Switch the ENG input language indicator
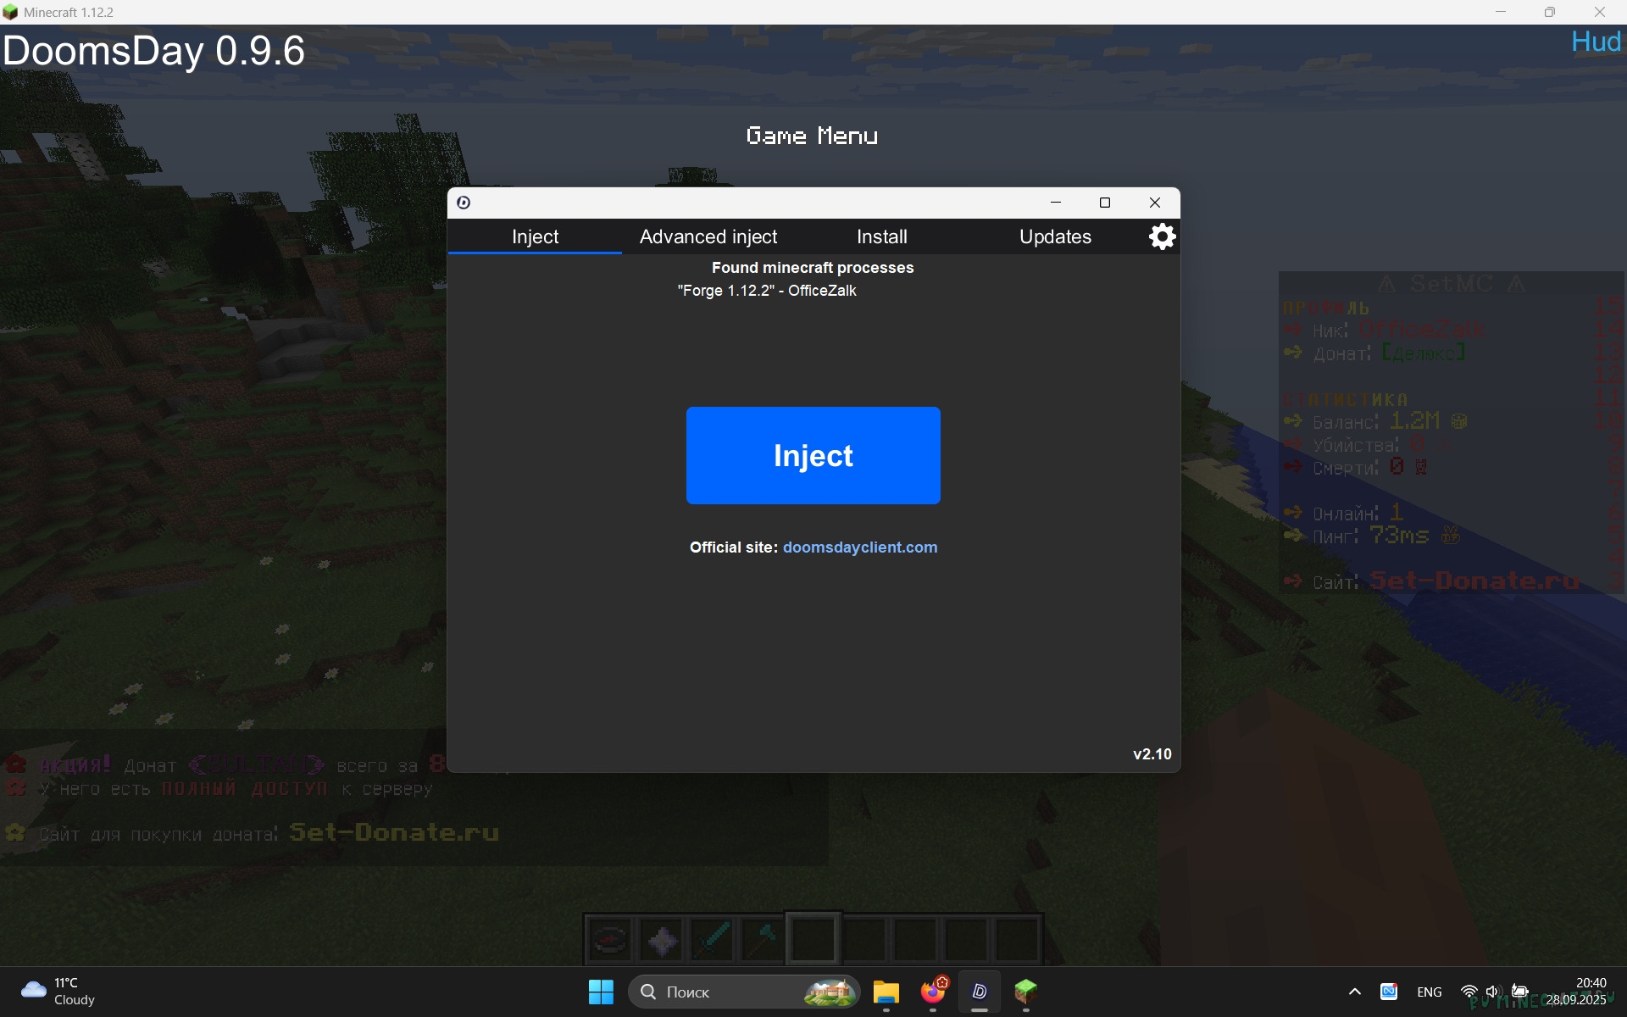 [x=1429, y=992]
